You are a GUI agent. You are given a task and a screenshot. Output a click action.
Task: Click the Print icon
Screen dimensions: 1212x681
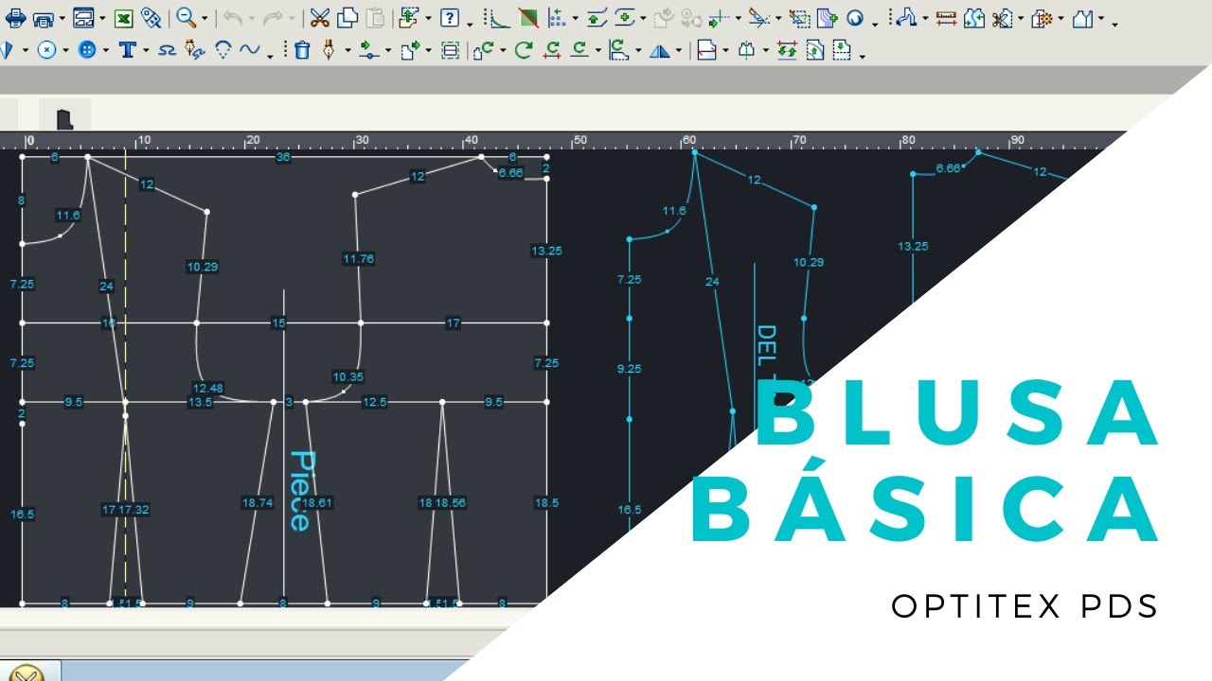pyautogui.click(x=16, y=18)
